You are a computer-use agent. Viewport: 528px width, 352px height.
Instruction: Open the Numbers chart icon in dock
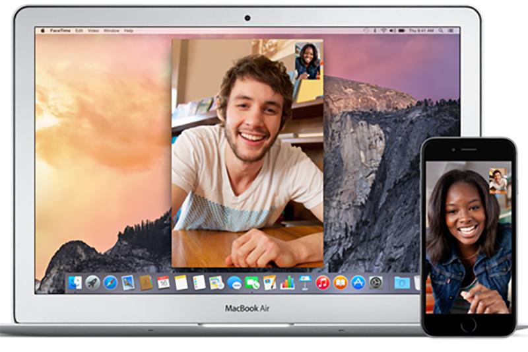pos(287,283)
